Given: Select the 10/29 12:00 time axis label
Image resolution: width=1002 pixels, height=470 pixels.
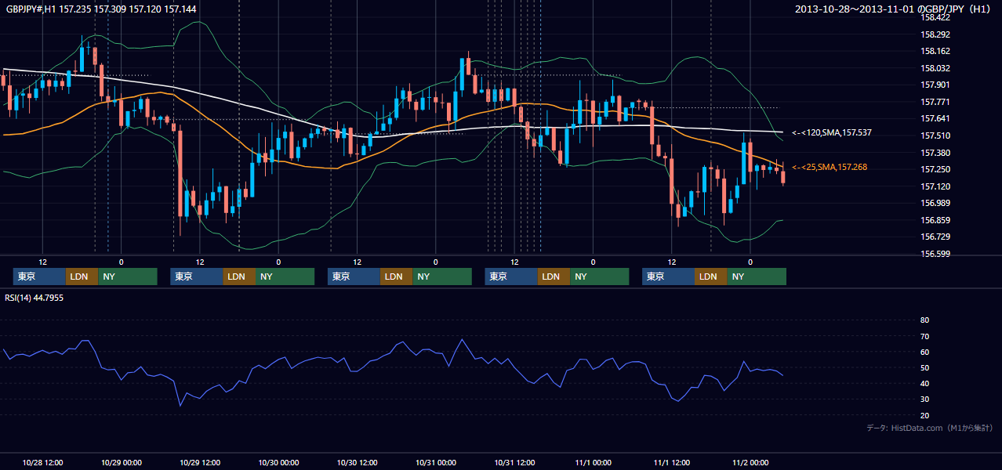Looking at the screenshot, I should (200, 462).
